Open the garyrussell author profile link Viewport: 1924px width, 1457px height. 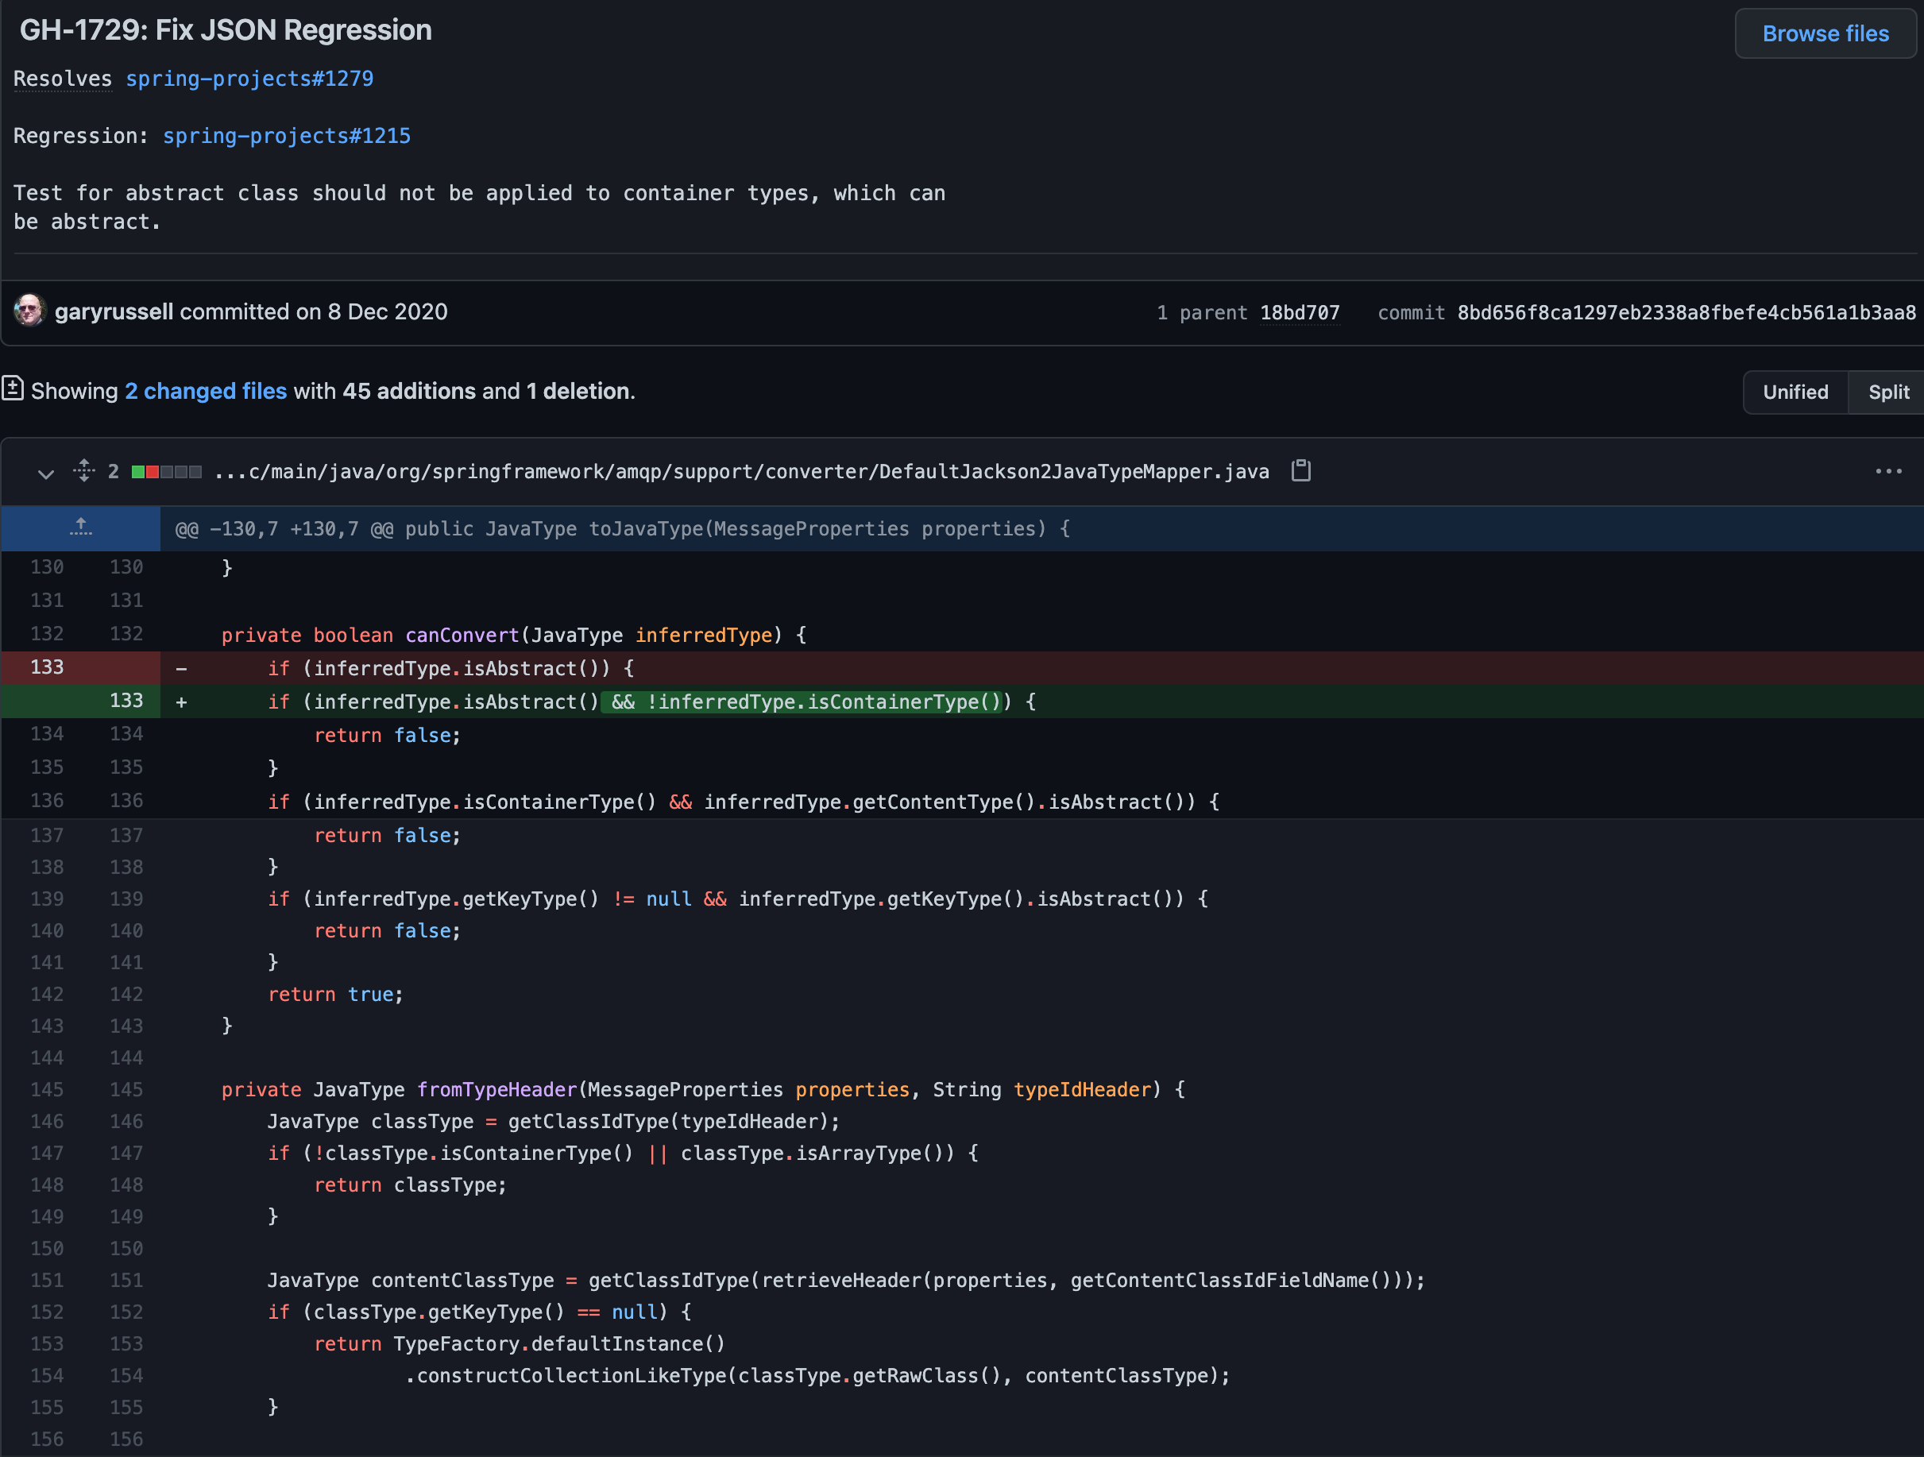pyautogui.click(x=114, y=311)
